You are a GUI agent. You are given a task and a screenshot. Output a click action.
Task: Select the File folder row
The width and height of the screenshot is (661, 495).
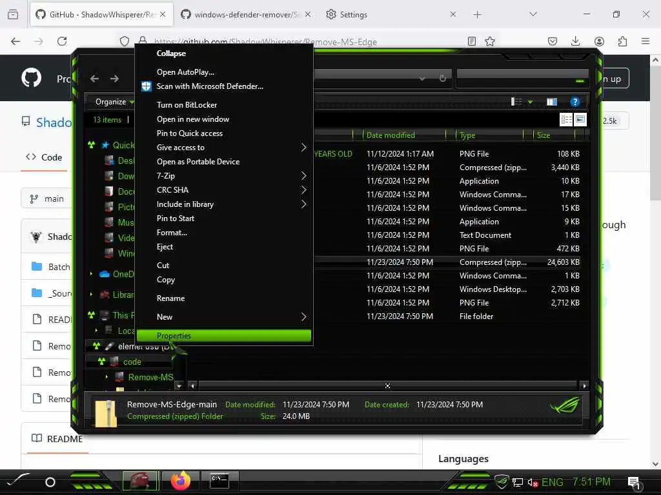pyautogui.click(x=447, y=316)
